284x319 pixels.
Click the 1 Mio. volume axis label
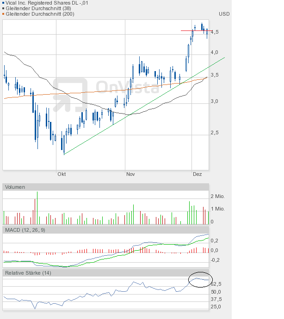[x=217, y=209]
